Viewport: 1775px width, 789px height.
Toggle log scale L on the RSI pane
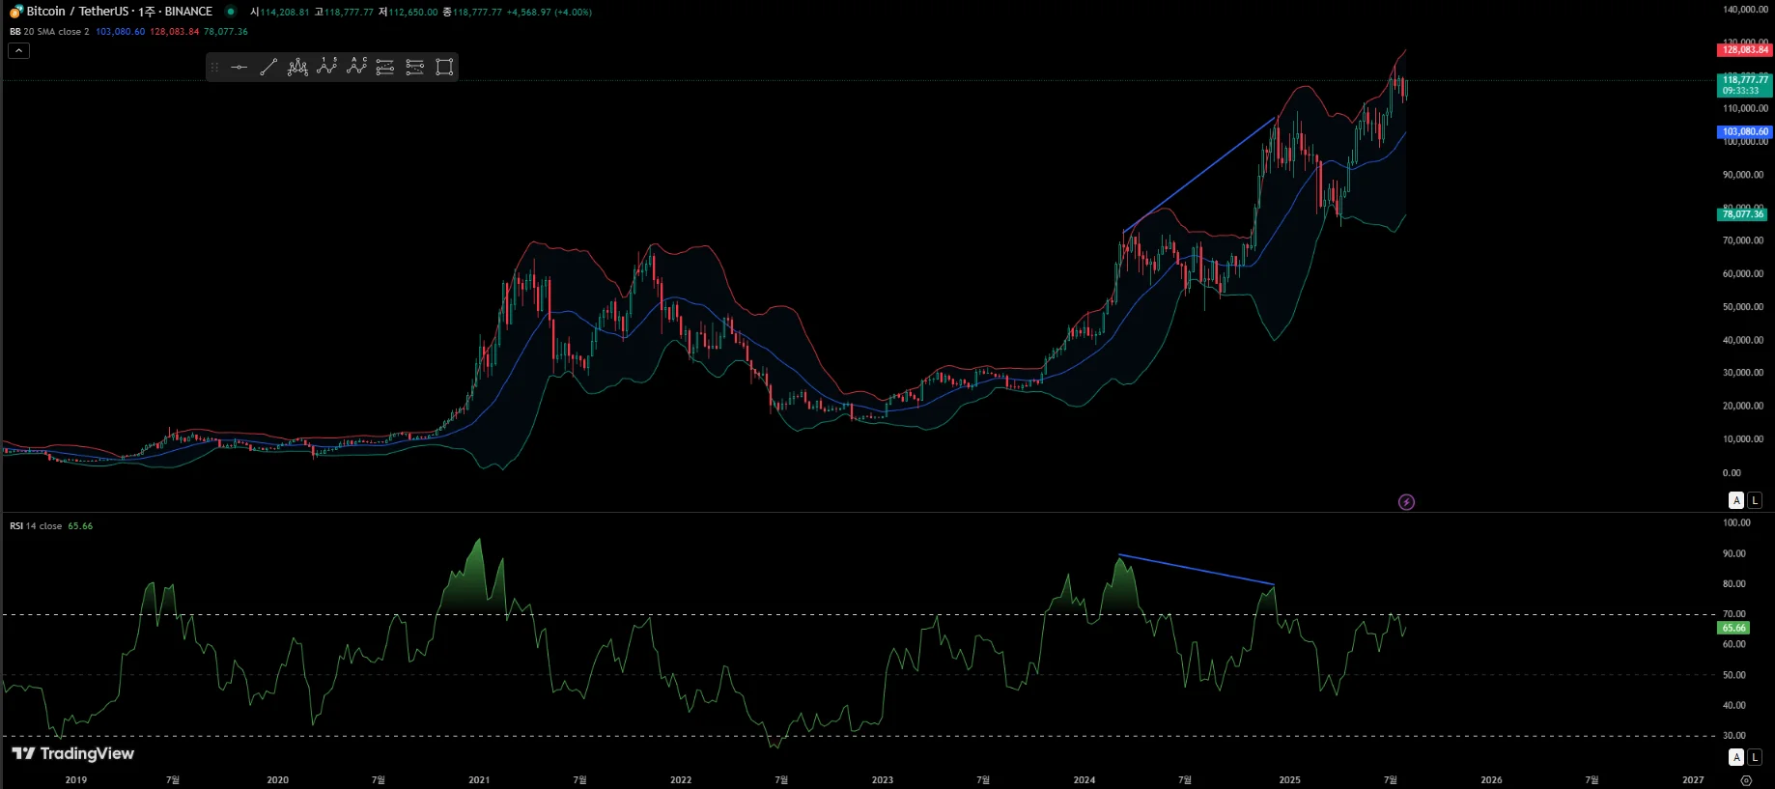[1755, 757]
